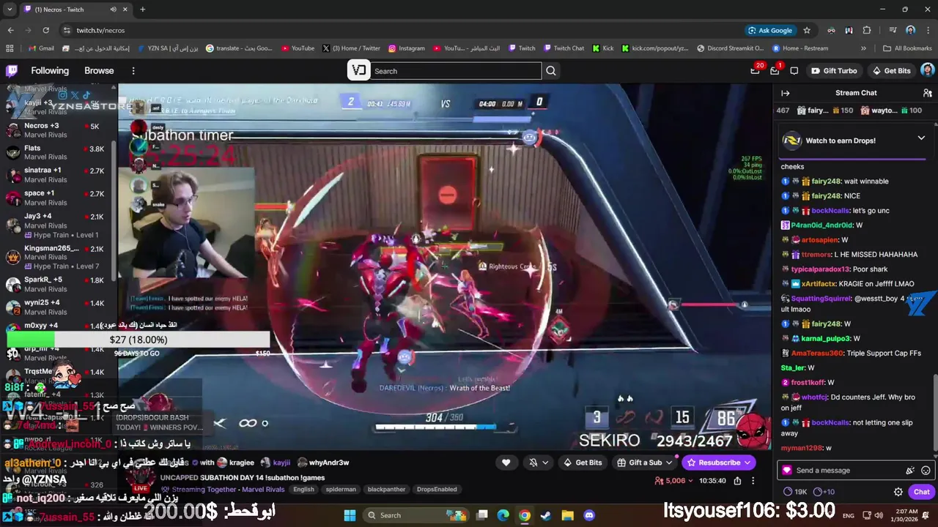Open chat settings gear icon

pyautogui.click(x=898, y=492)
